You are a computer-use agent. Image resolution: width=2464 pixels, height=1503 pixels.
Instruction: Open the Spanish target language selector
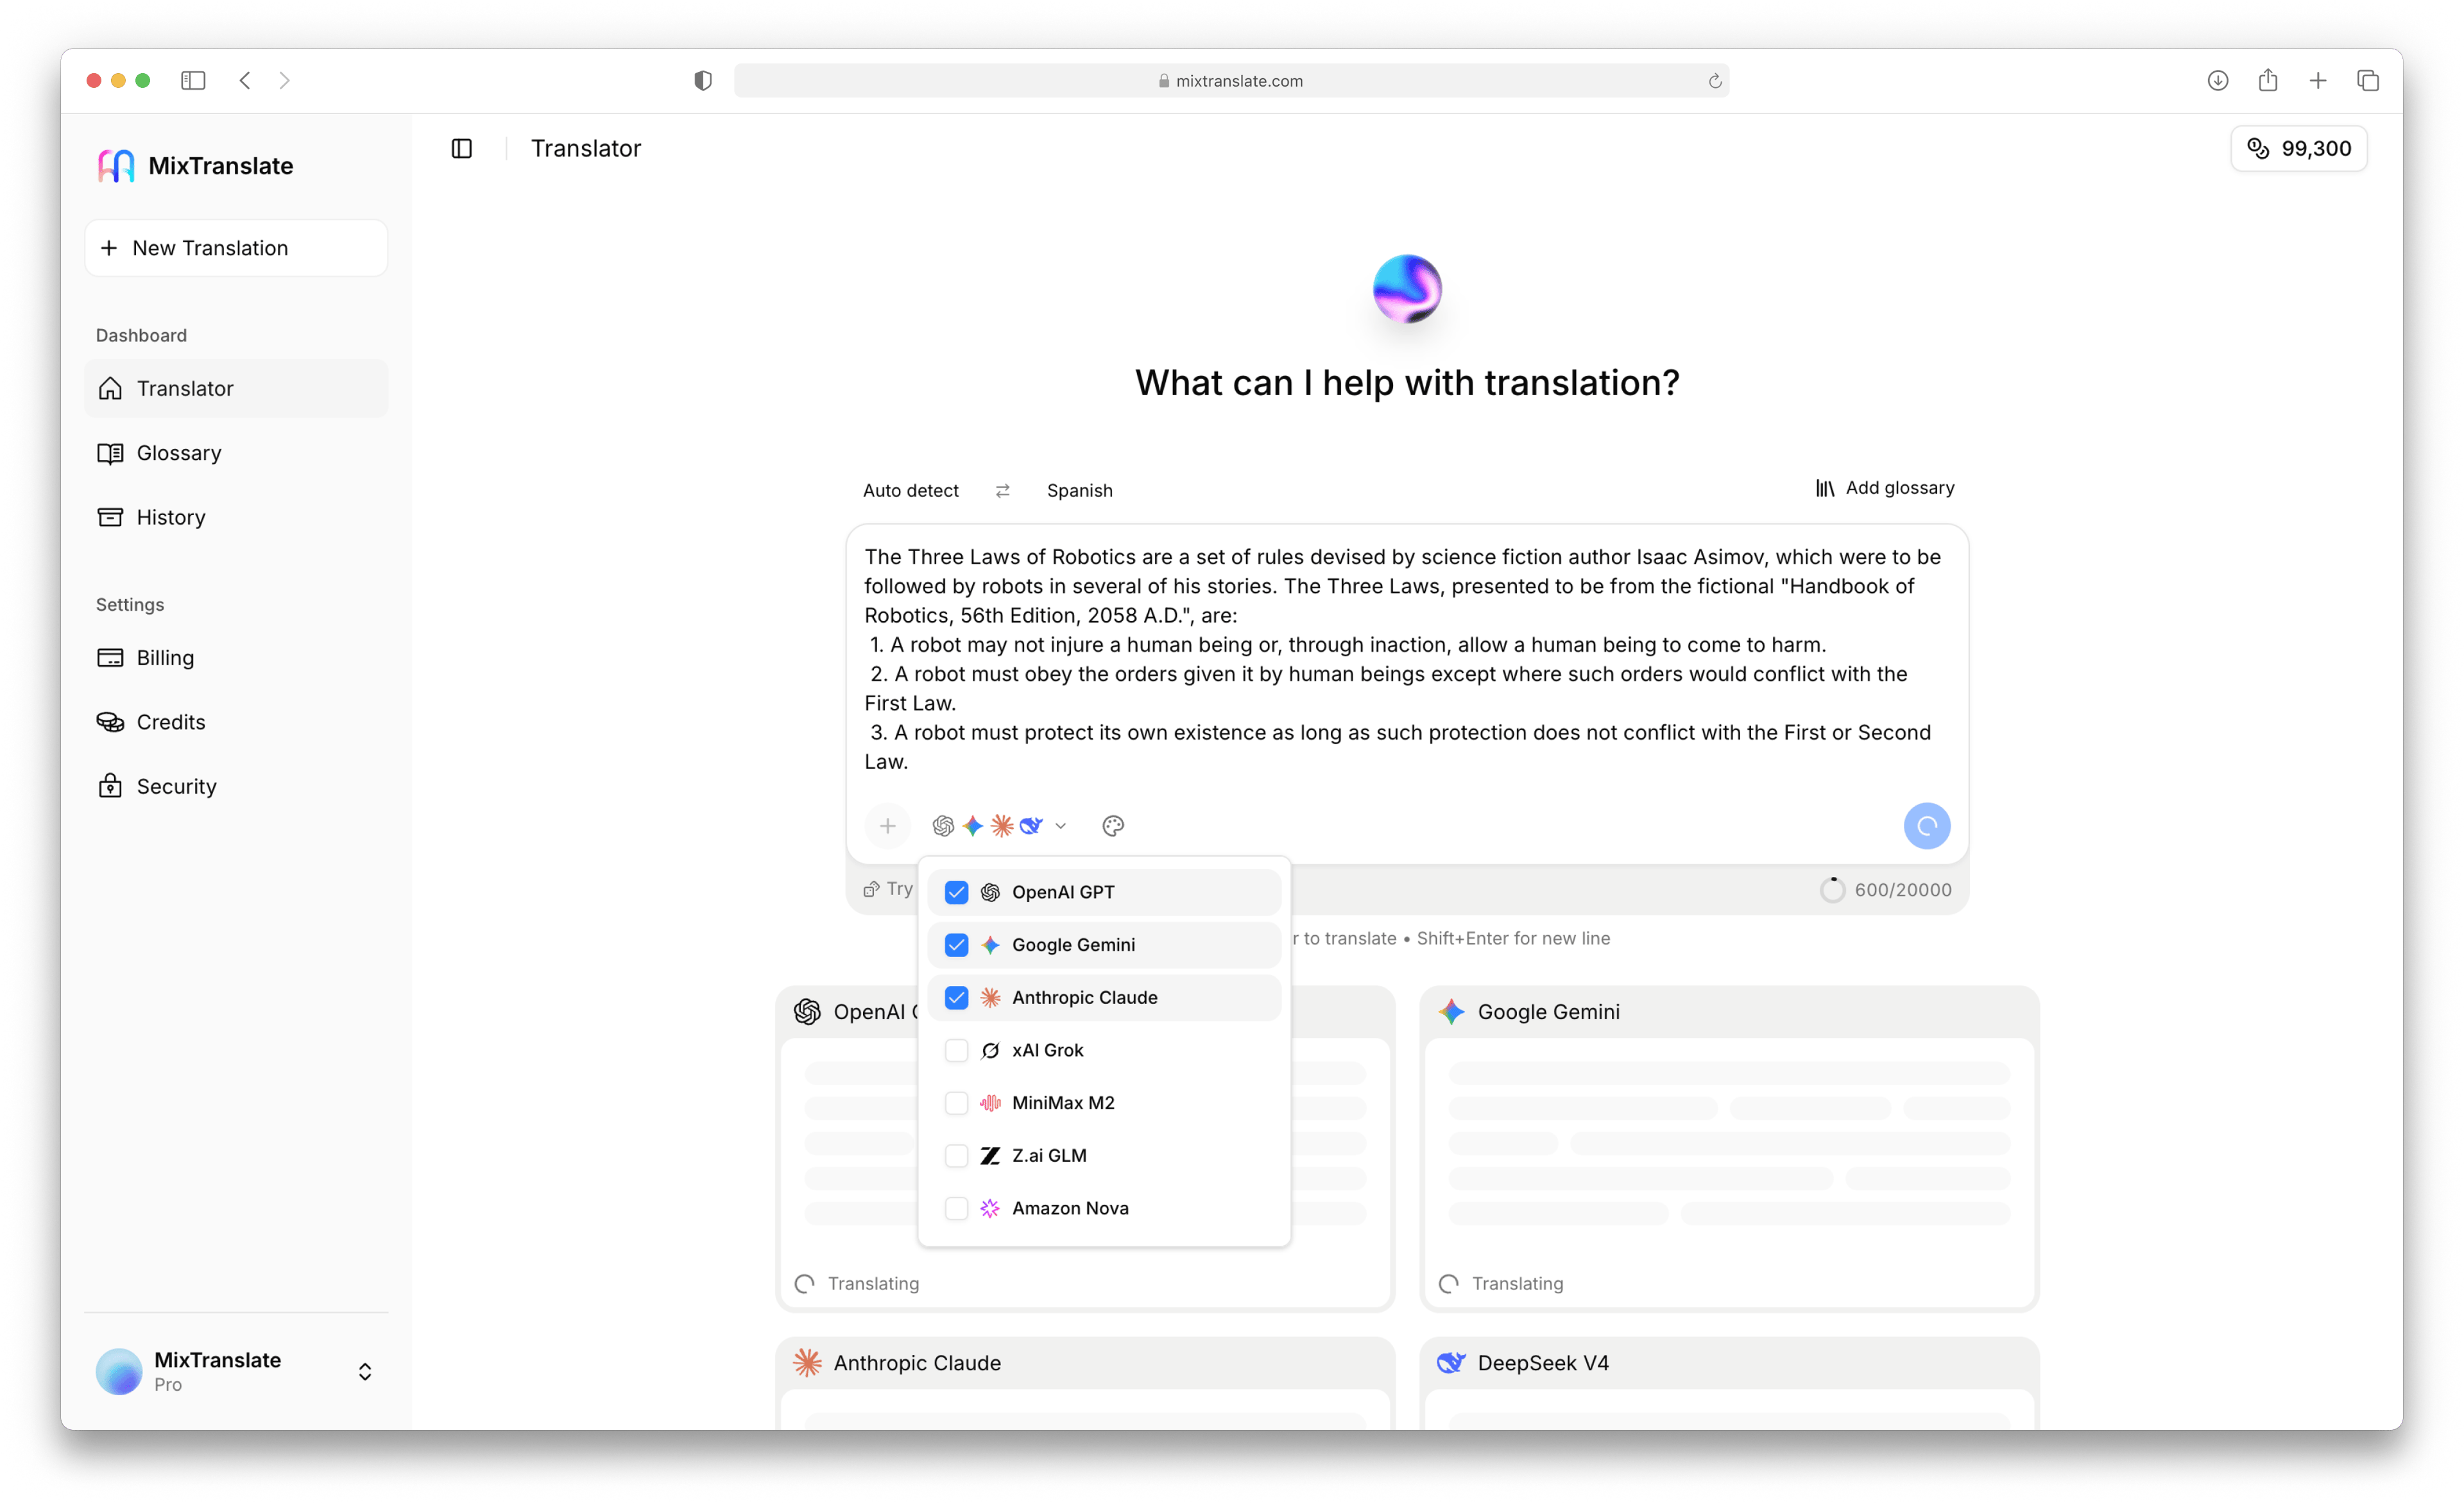[x=1079, y=490]
